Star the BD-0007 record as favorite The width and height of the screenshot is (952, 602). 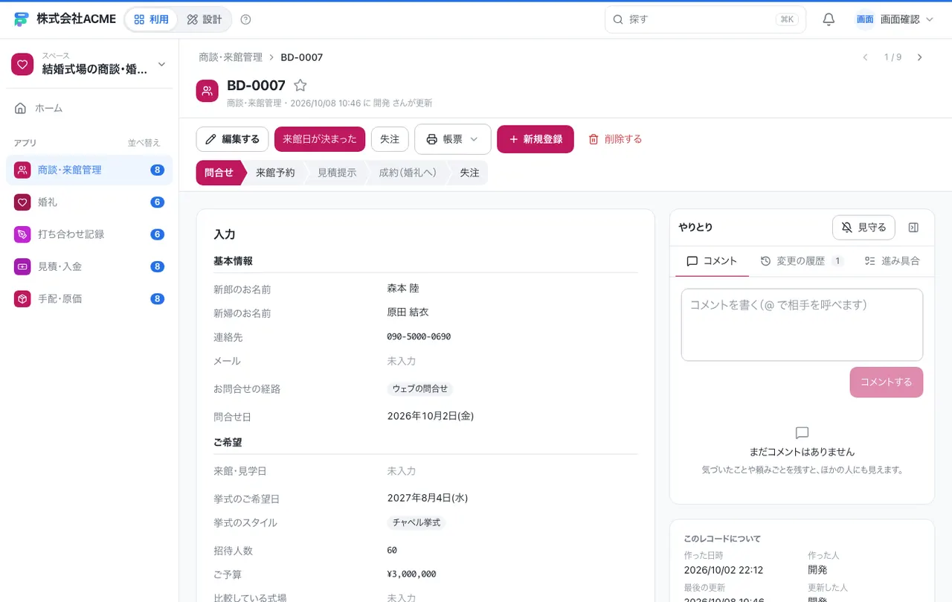click(x=300, y=86)
